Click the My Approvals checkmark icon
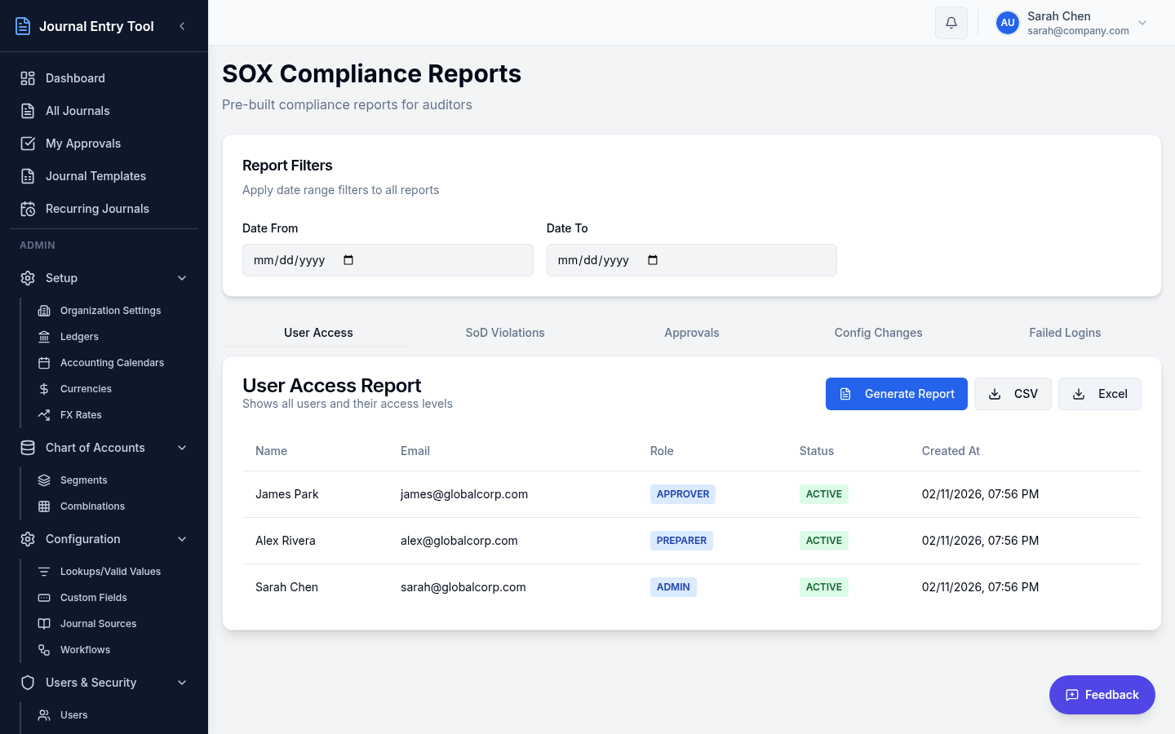The image size is (1175, 734). click(x=26, y=144)
